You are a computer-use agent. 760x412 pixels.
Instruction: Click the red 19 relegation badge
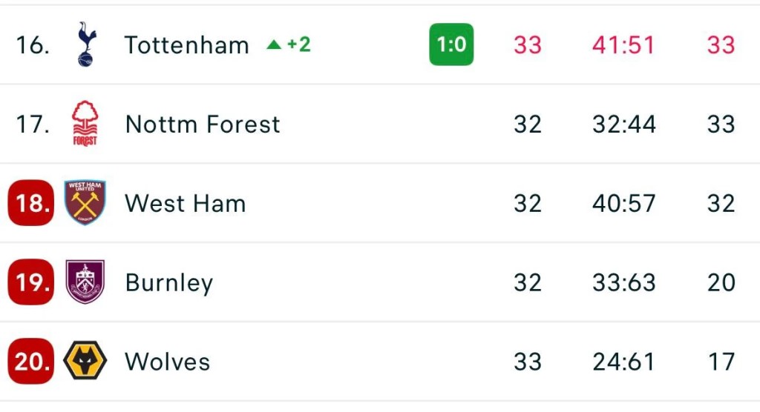[x=31, y=282]
